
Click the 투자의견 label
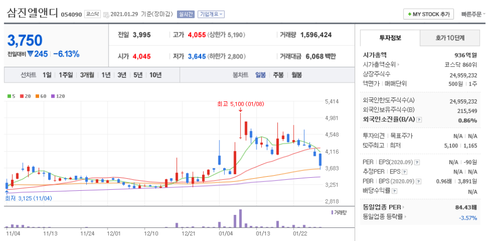click(x=374, y=136)
